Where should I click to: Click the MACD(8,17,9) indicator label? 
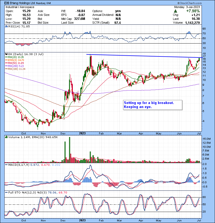click(19, 165)
